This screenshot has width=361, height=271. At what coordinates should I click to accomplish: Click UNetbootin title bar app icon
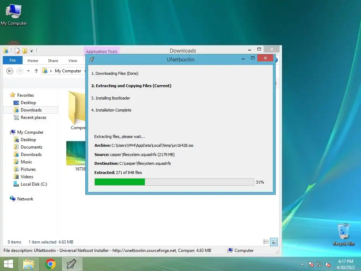[92, 59]
